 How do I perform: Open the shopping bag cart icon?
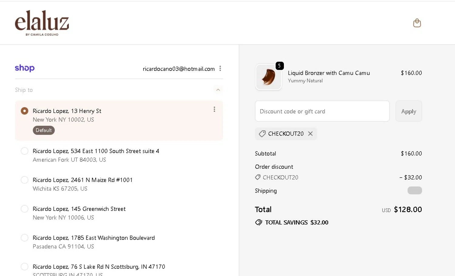(x=417, y=23)
